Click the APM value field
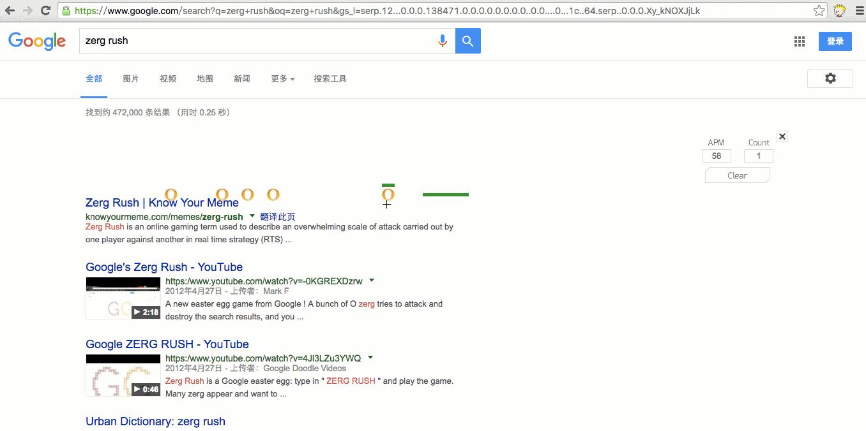This screenshot has width=866, height=431. (x=717, y=156)
